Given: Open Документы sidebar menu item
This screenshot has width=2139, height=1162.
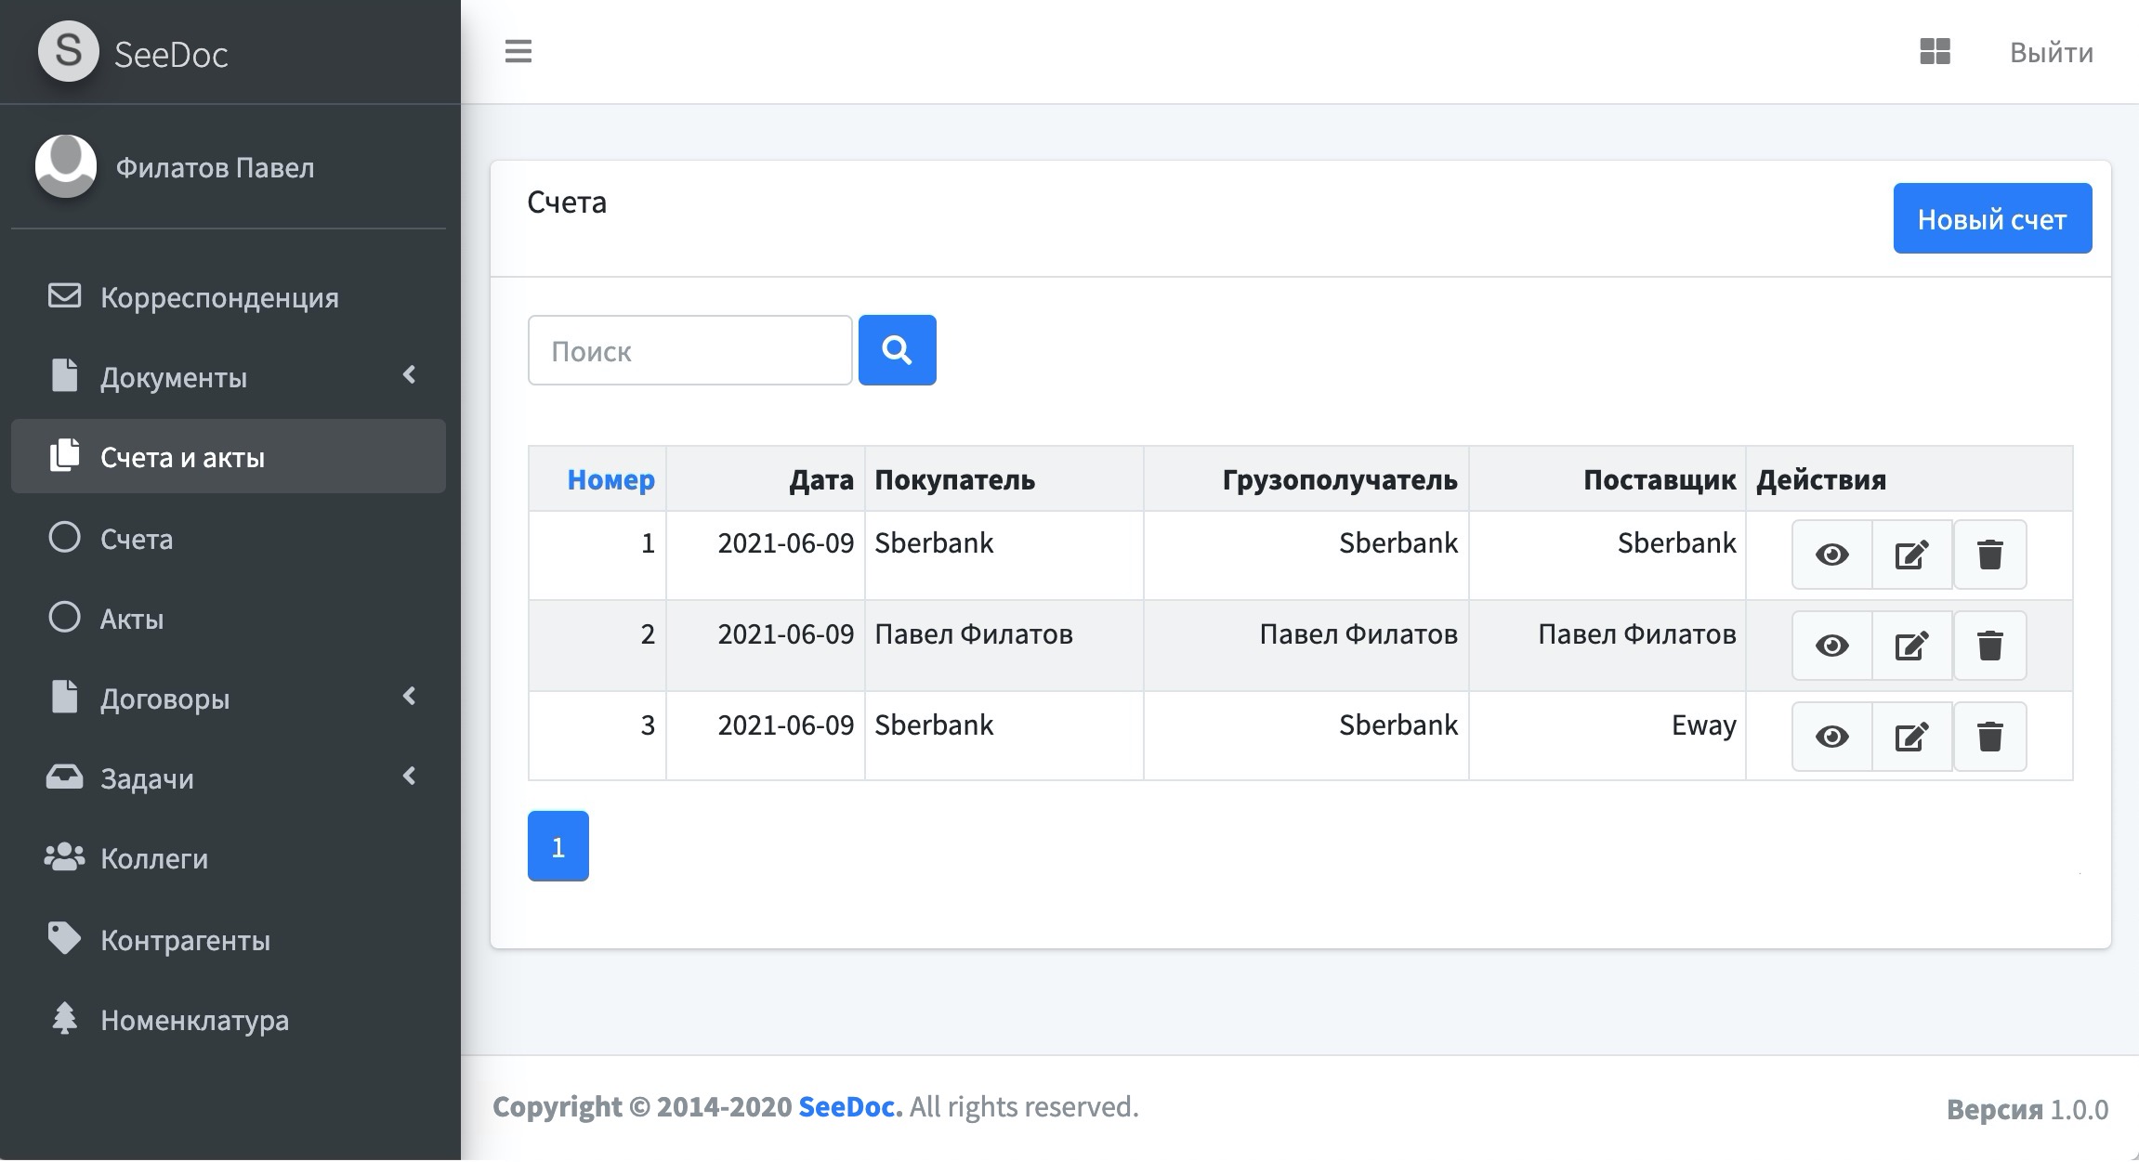Looking at the screenshot, I should (x=229, y=376).
